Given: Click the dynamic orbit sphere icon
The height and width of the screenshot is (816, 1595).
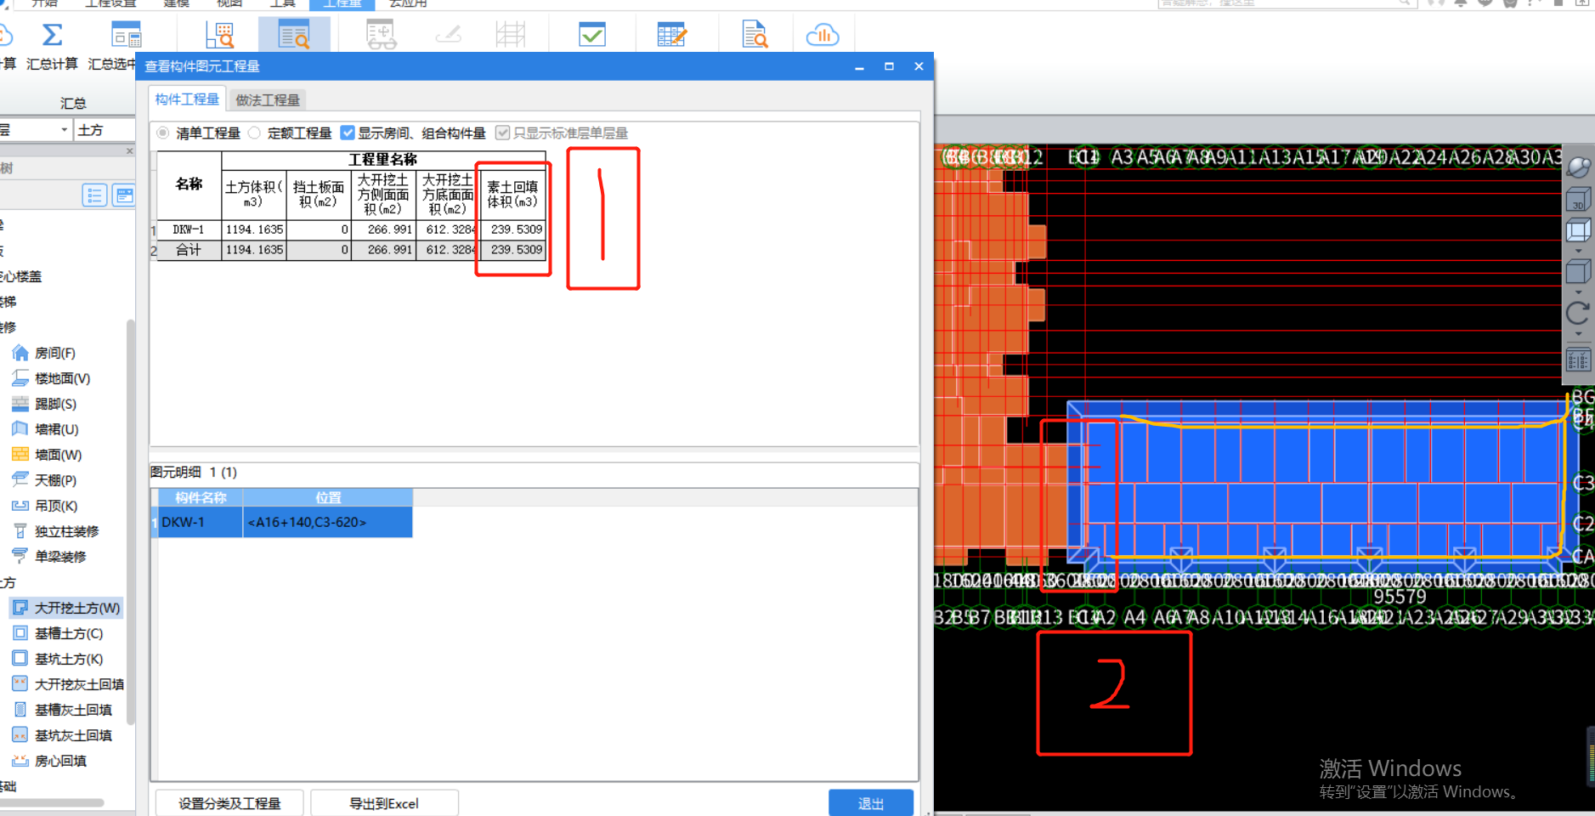Looking at the screenshot, I should click(1578, 167).
